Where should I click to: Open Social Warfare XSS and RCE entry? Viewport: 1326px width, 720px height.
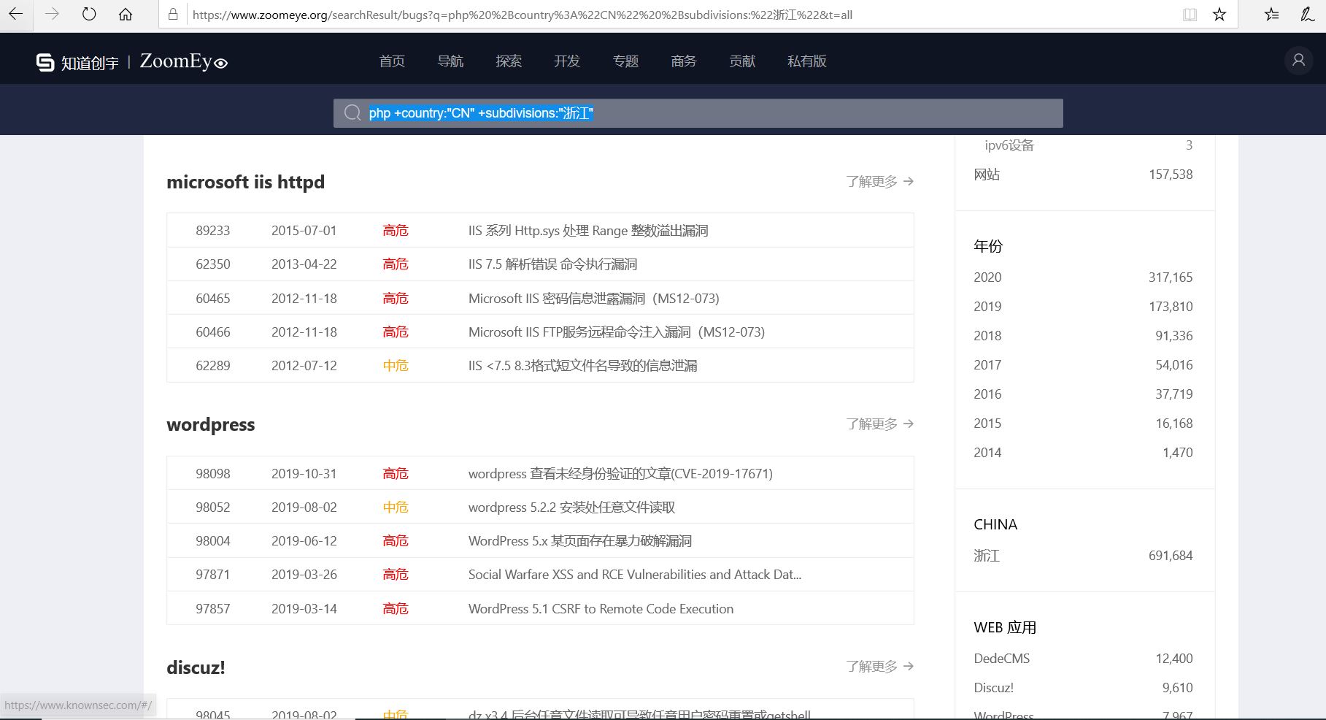point(635,574)
